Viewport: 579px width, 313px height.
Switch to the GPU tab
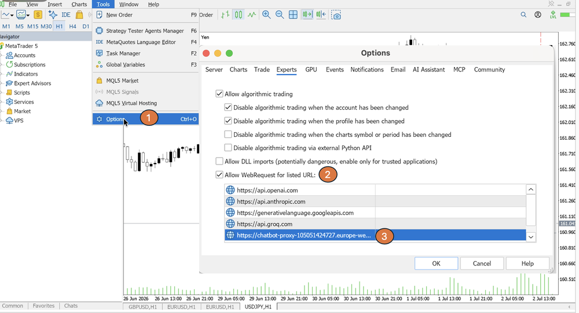click(x=311, y=70)
